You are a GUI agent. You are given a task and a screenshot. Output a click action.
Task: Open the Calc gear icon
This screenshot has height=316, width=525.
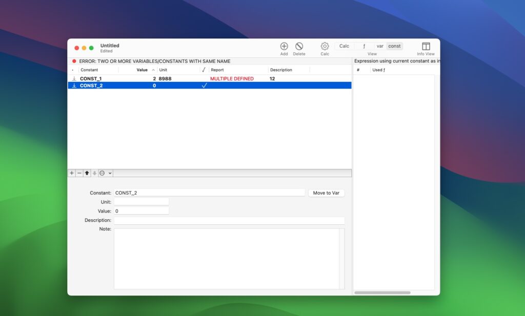324,45
